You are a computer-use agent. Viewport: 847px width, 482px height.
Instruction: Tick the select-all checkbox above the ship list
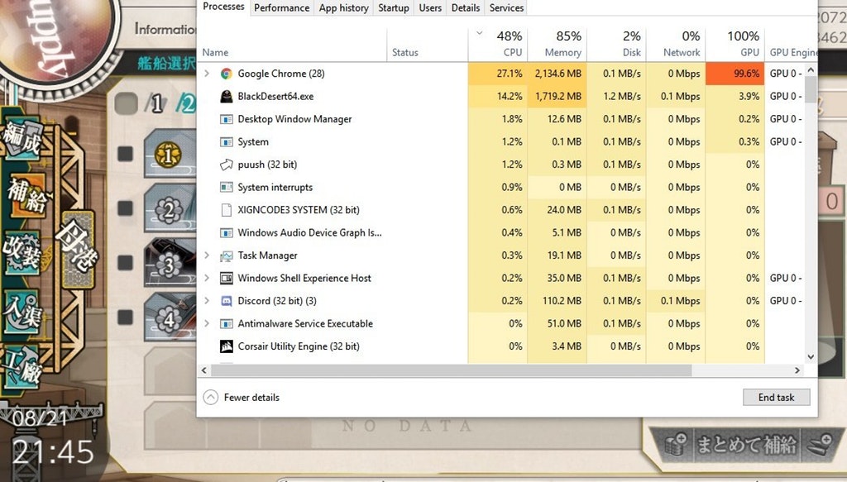(x=126, y=103)
